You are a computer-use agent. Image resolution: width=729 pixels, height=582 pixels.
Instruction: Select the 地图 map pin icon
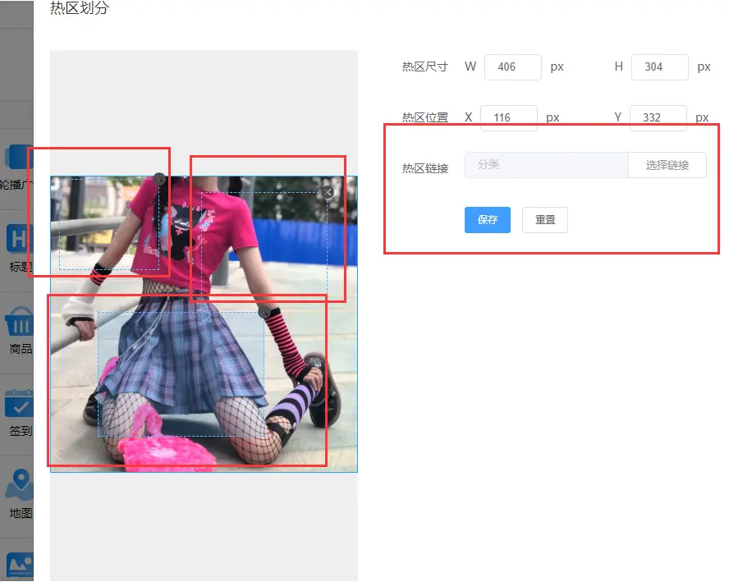tap(20, 486)
